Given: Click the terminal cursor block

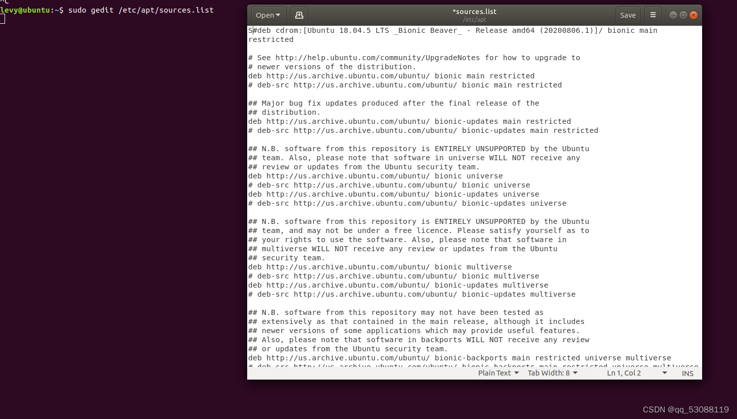Looking at the screenshot, I should (x=3, y=19).
